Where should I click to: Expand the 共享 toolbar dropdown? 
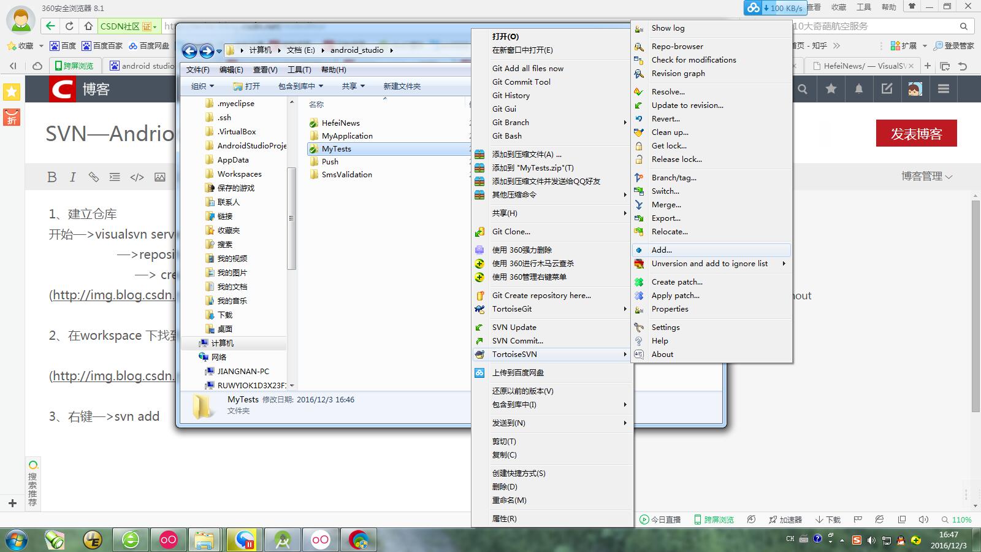(353, 86)
